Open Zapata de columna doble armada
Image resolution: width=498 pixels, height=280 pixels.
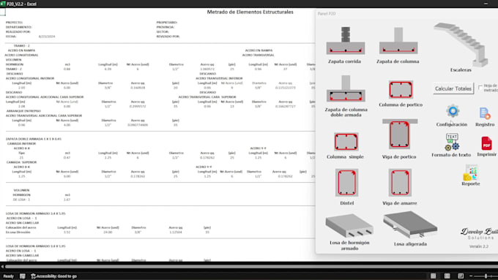click(x=346, y=88)
